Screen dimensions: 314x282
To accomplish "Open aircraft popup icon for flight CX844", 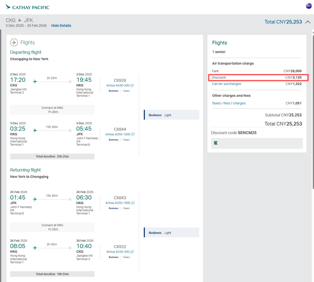I will tap(133, 135).
